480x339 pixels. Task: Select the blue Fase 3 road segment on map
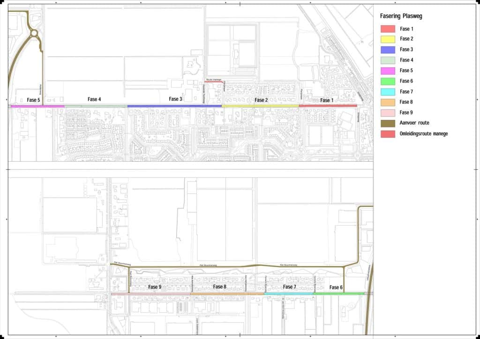pyautogui.click(x=174, y=106)
